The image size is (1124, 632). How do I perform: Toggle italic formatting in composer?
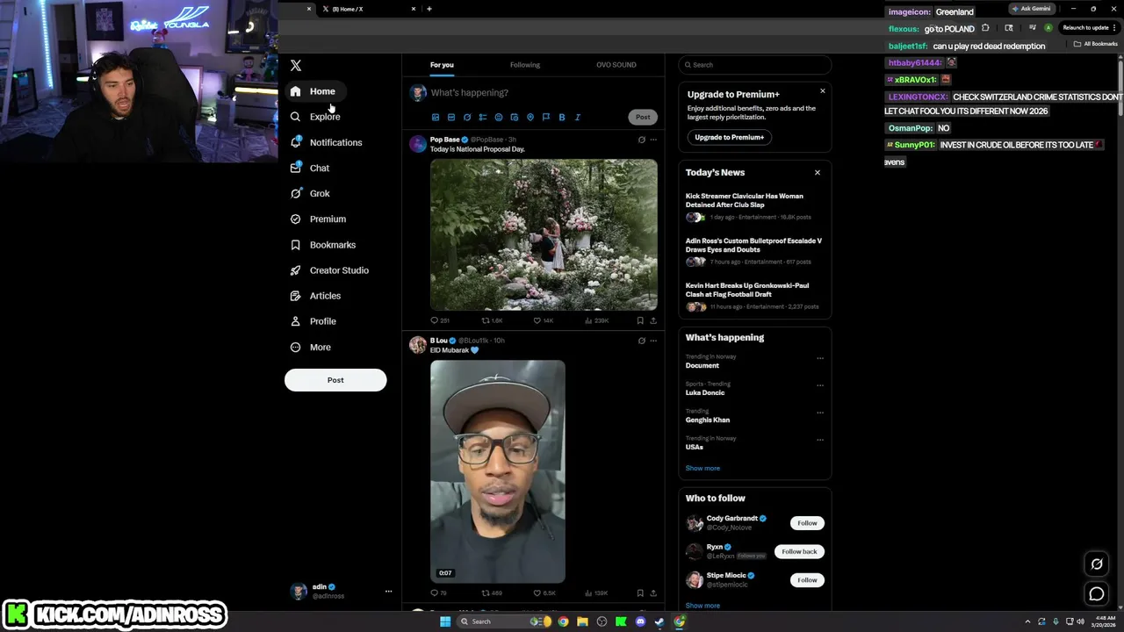point(578,117)
